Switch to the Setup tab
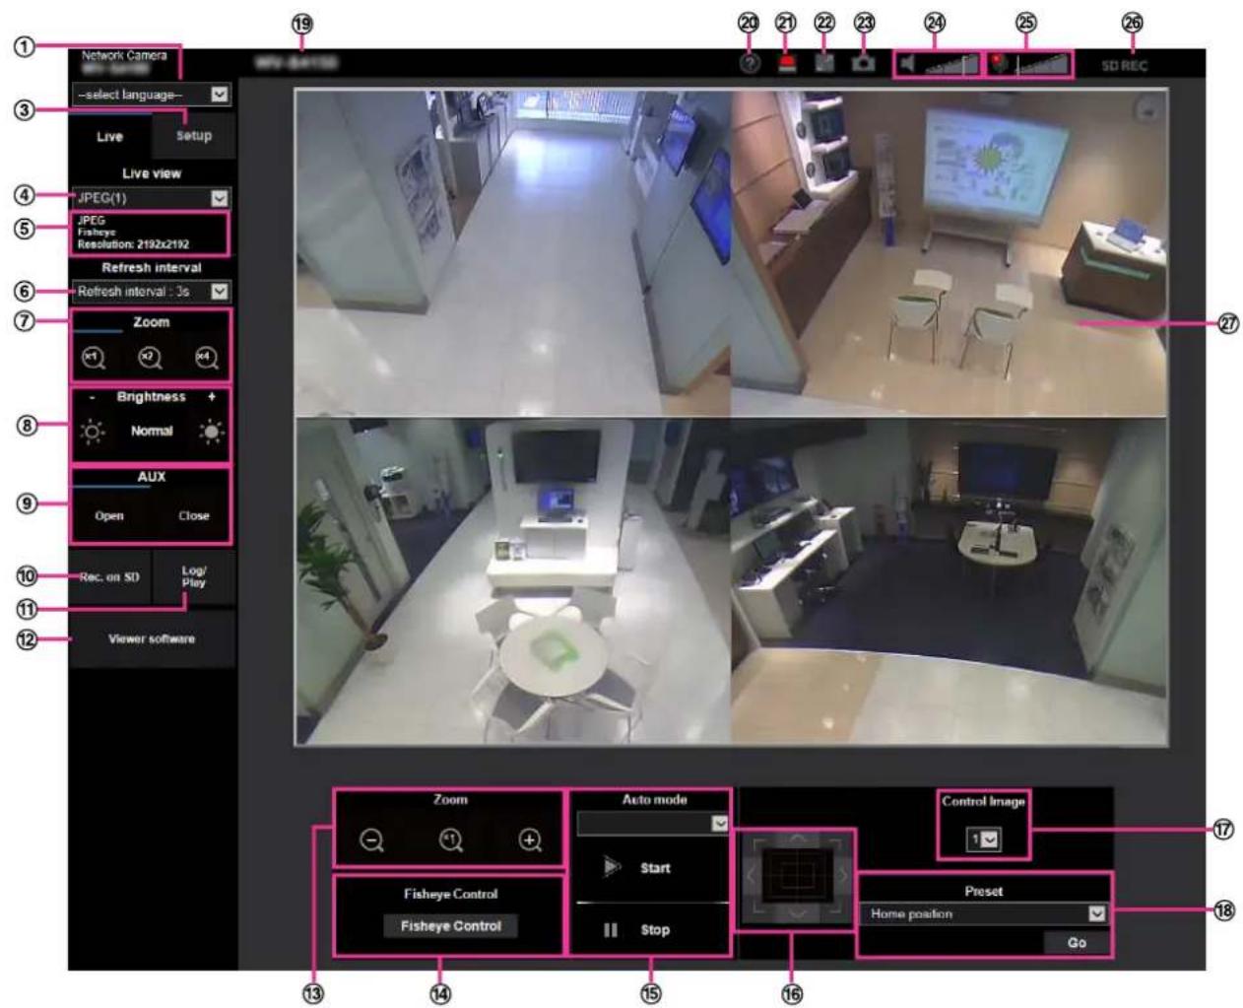Image resolution: width=1243 pixels, height=1008 pixels. 194,136
